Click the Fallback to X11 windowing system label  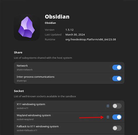tap(38, 127)
